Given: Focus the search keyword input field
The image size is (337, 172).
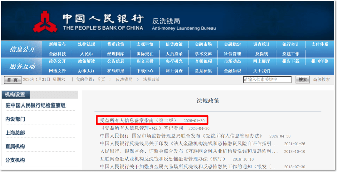Looking at the screenshot, I should pos(267,79).
